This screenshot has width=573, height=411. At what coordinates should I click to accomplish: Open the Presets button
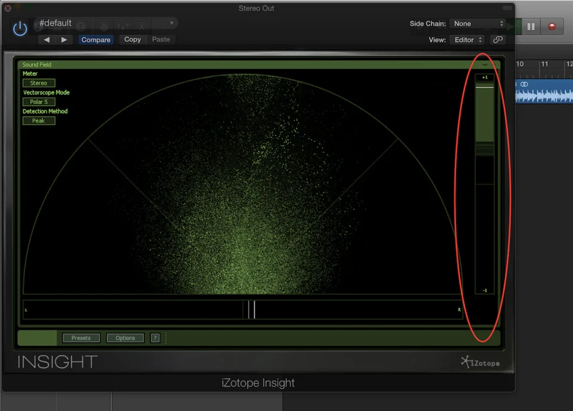point(81,338)
